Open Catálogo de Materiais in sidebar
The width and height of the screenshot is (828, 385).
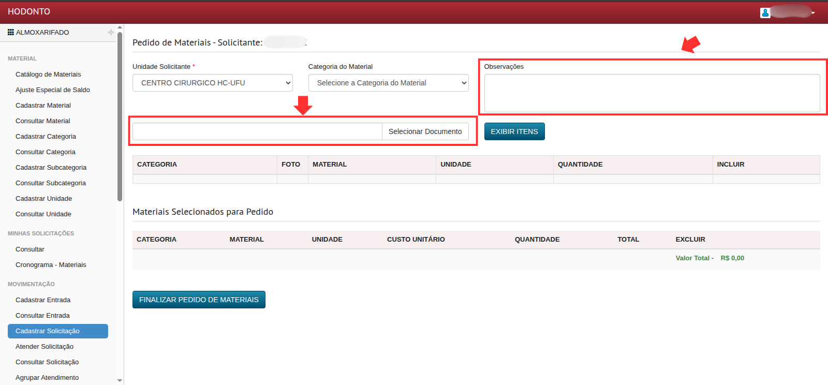point(48,75)
